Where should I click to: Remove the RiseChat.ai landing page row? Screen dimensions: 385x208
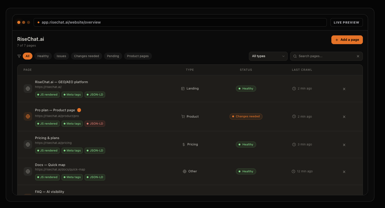click(344, 89)
